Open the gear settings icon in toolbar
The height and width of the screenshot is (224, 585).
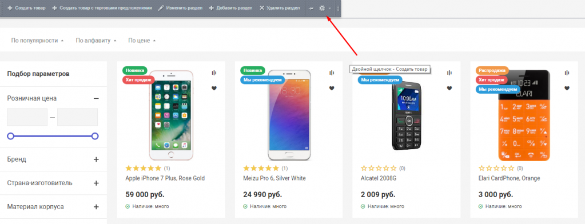point(322,8)
